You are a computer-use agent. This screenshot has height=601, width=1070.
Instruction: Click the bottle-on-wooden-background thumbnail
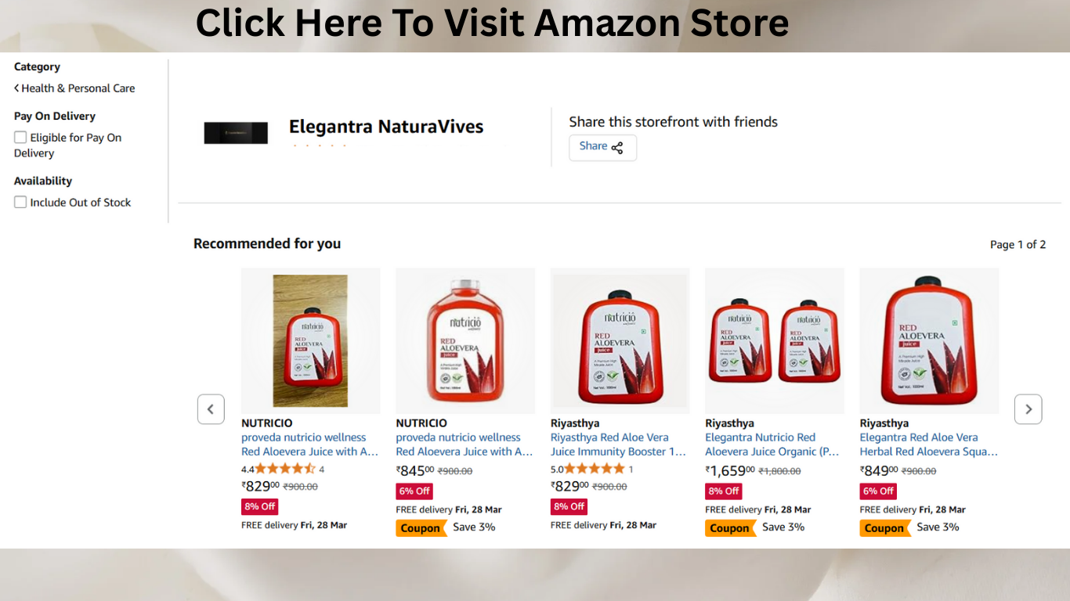[x=311, y=341]
